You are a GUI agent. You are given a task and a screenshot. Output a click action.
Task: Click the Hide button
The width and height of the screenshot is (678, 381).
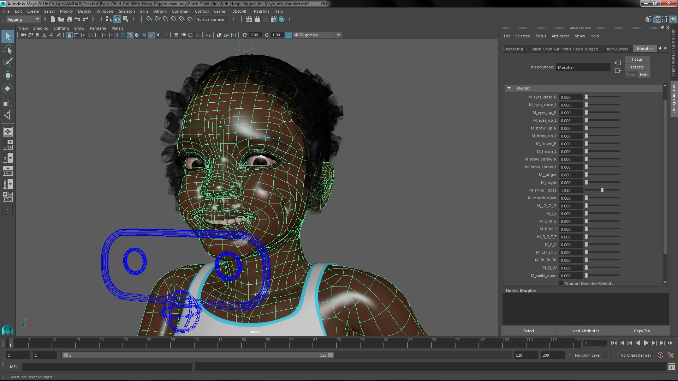point(644,75)
